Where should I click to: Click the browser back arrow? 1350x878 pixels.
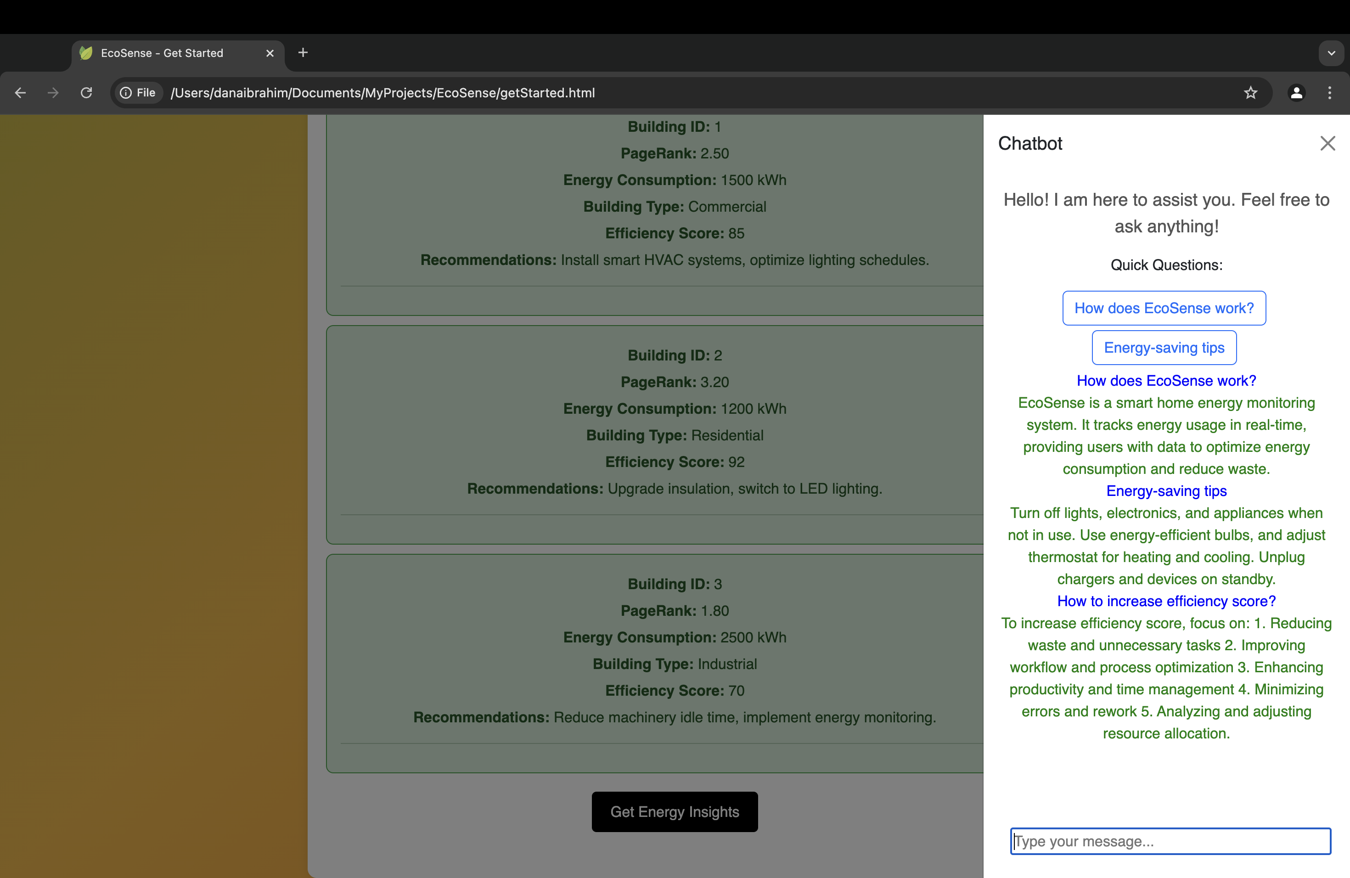click(20, 92)
